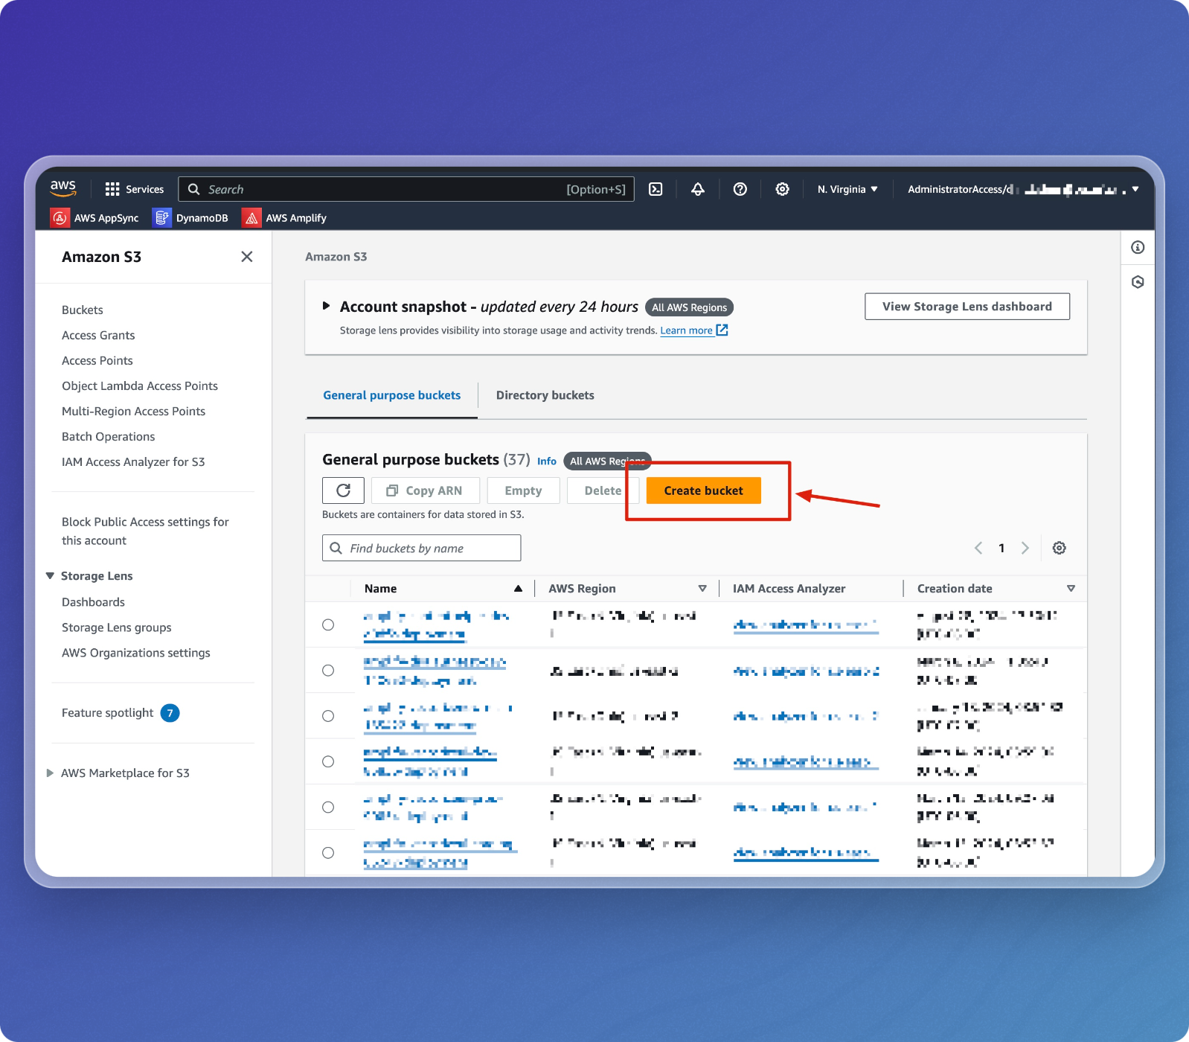The height and width of the screenshot is (1042, 1189).
Task: Select the fourth bucket row radio button
Action: [328, 761]
